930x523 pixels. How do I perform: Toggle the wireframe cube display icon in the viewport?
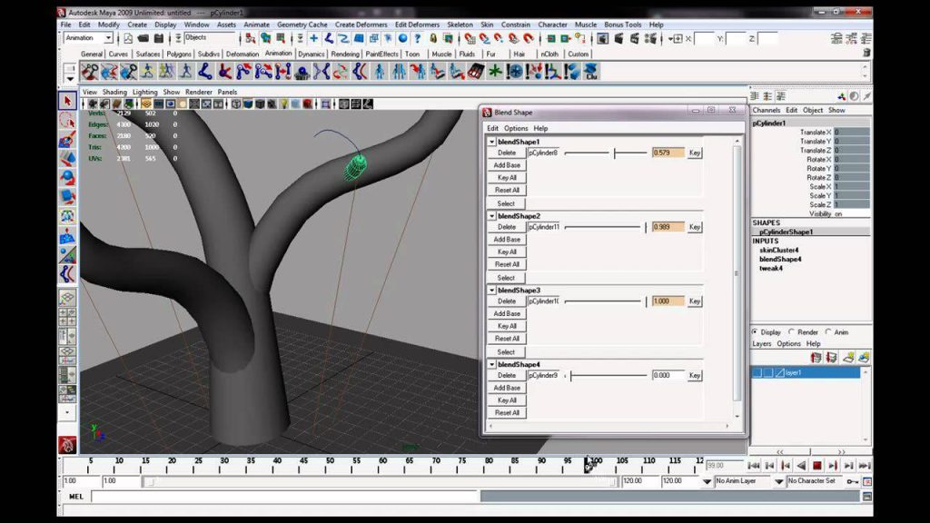[x=236, y=104]
